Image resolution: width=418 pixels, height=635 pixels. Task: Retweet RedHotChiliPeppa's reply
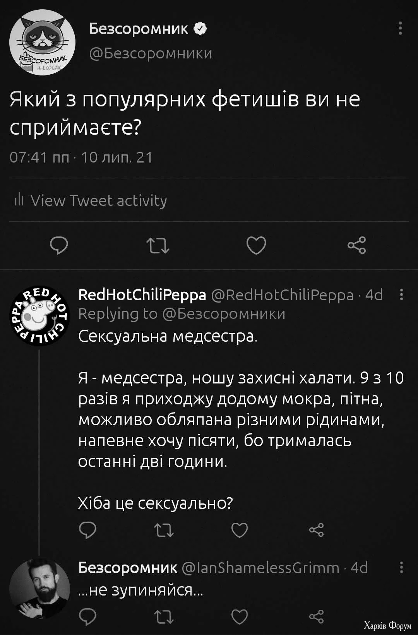tap(164, 530)
